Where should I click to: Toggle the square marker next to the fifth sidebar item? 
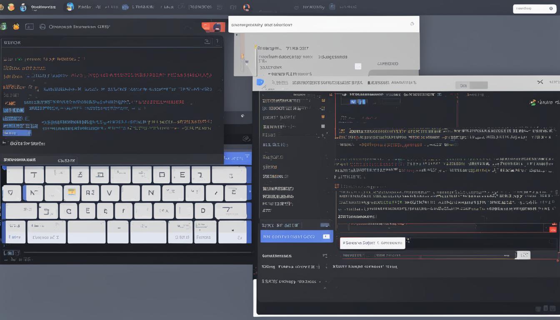pos(323,135)
